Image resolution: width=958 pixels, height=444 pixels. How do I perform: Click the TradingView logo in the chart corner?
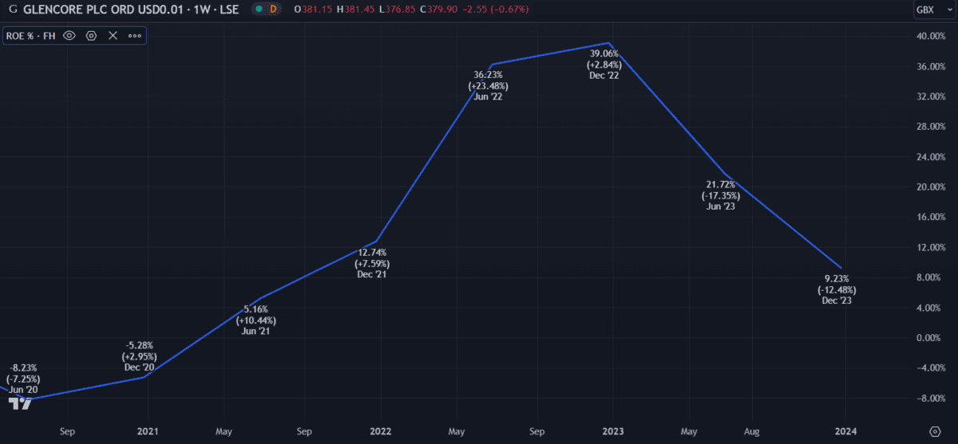20,403
